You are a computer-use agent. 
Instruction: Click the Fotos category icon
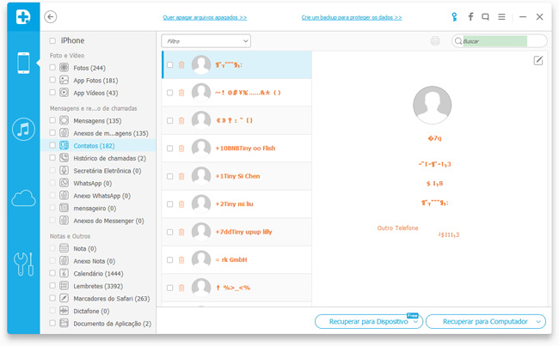coord(64,68)
